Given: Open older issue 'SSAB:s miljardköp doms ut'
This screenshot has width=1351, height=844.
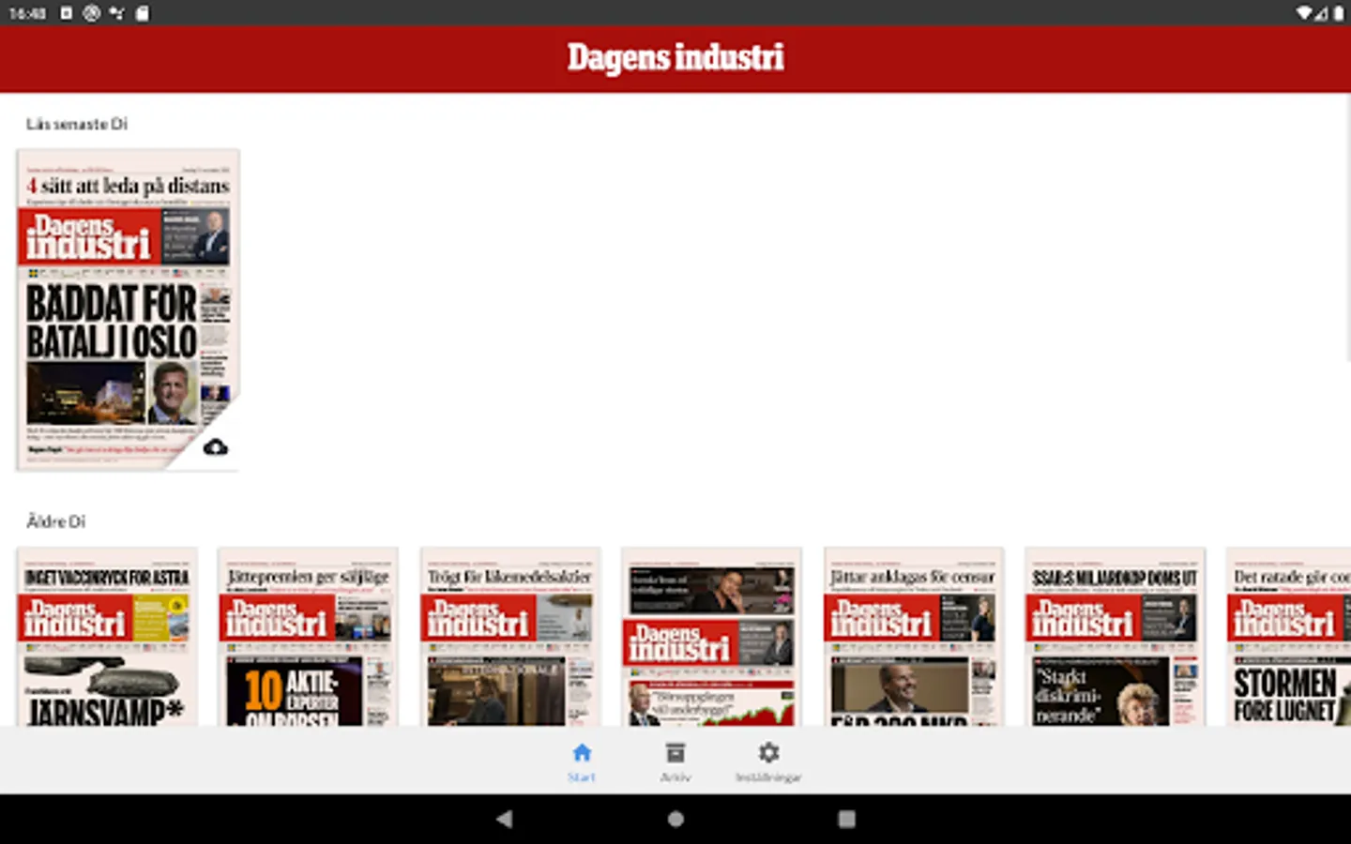Looking at the screenshot, I should click(x=1116, y=637).
